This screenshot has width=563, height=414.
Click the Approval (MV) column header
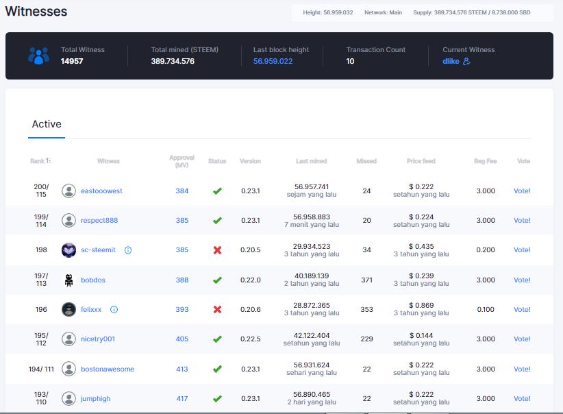tap(182, 161)
